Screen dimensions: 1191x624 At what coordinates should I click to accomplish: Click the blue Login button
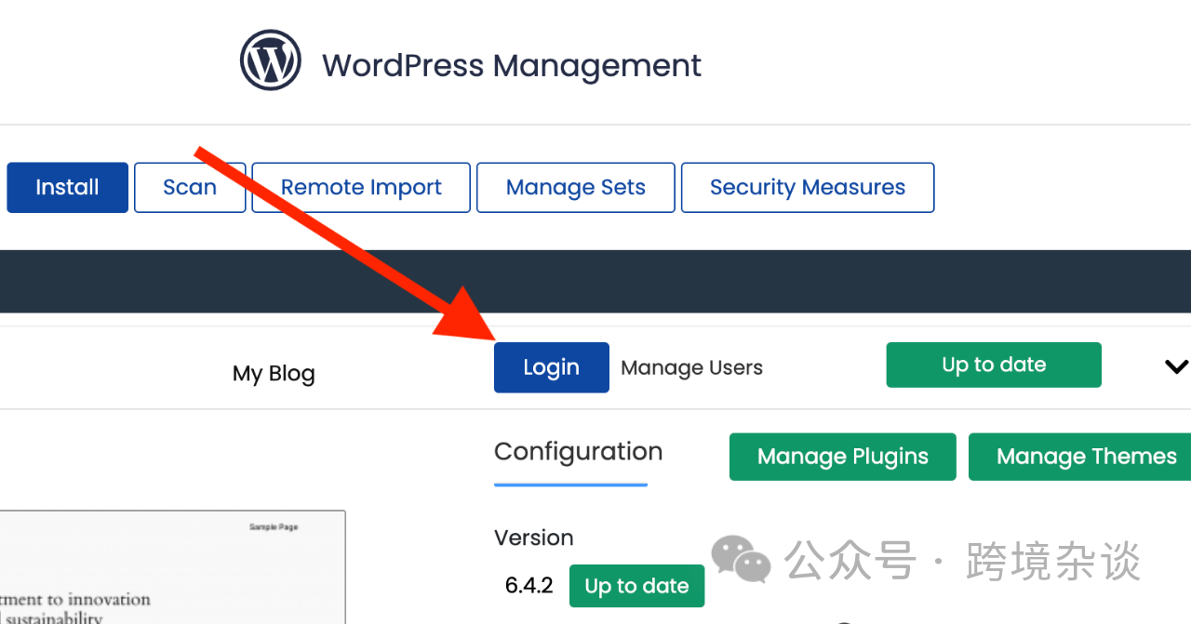(x=552, y=367)
